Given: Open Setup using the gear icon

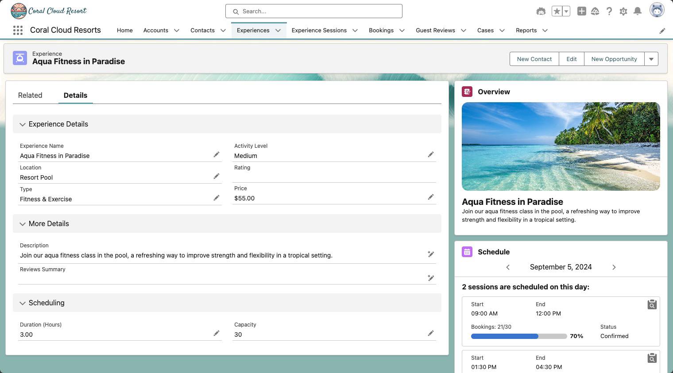Looking at the screenshot, I should coord(623,11).
